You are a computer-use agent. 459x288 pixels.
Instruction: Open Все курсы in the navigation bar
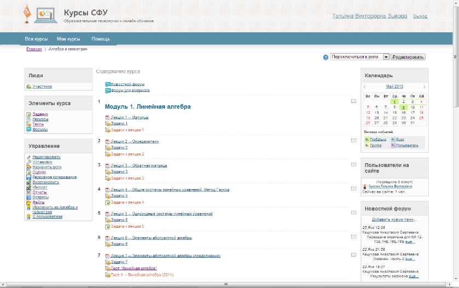pyautogui.click(x=36, y=39)
